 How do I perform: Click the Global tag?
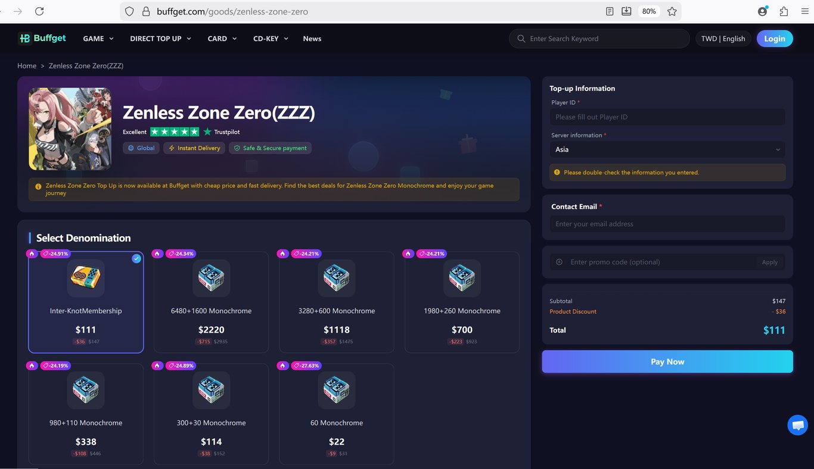(x=141, y=148)
